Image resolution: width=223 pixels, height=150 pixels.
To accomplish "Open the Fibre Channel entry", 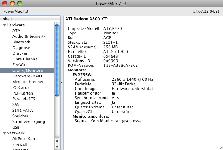I will [x=26, y=59].
